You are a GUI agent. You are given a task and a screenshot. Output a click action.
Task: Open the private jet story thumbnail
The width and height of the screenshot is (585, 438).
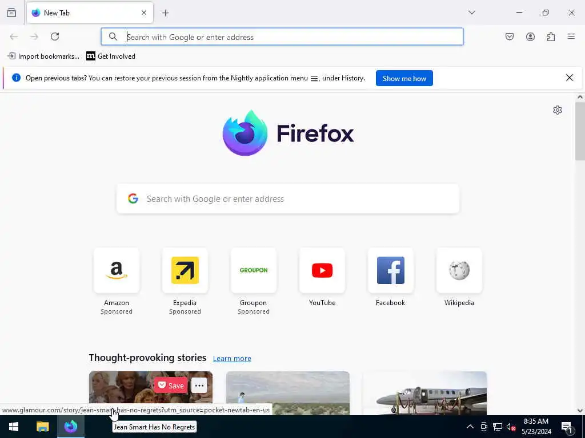coord(424,393)
